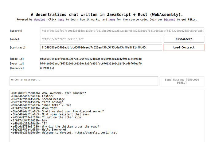Click the 'Welcome to Wavelet' chat message
This screenshot has height=142, width=215.
79,133
